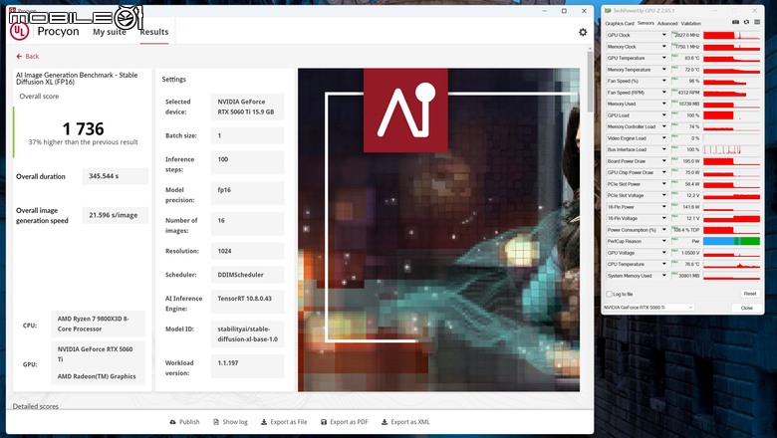Open GPU Voltage sensor dropdown
Image resolution: width=777 pixels, height=438 pixels.
664,253
